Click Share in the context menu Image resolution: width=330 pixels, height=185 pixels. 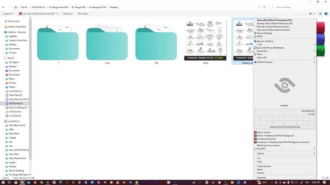[x=285, y=54]
